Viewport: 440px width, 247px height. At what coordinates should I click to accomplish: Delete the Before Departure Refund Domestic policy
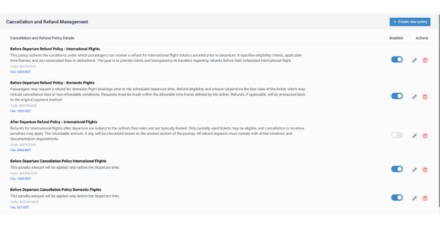[x=425, y=96]
